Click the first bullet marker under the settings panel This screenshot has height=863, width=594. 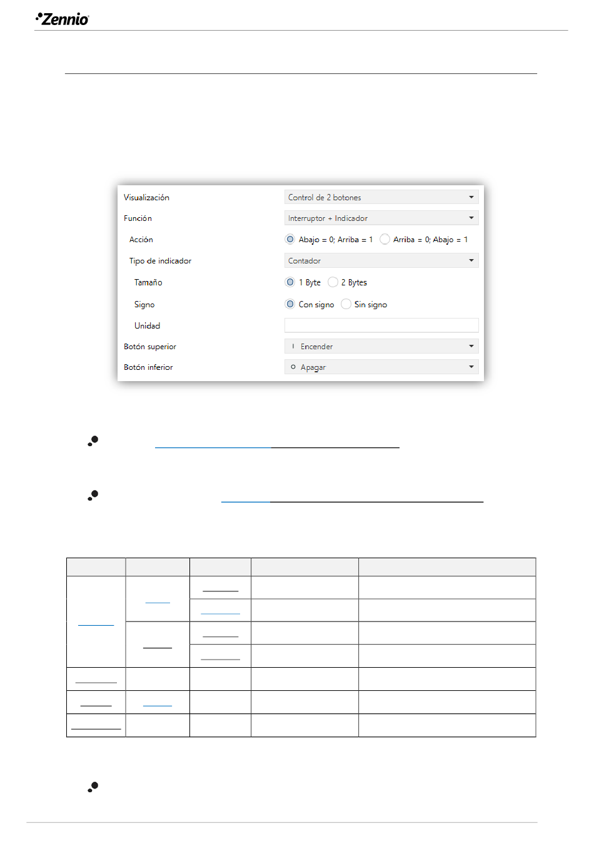(93, 441)
